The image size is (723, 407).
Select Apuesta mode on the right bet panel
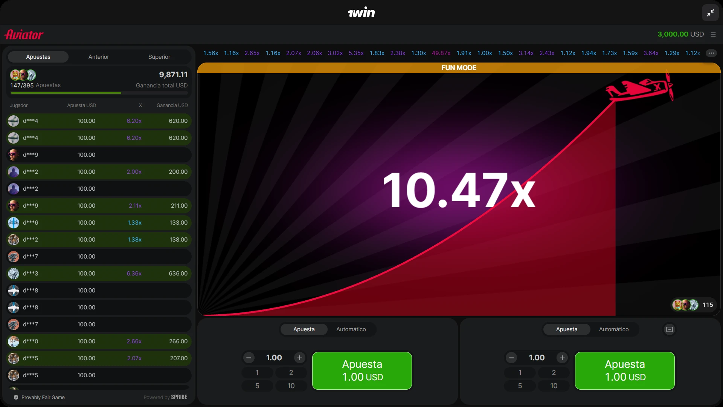pyautogui.click(x=566, y=329)
